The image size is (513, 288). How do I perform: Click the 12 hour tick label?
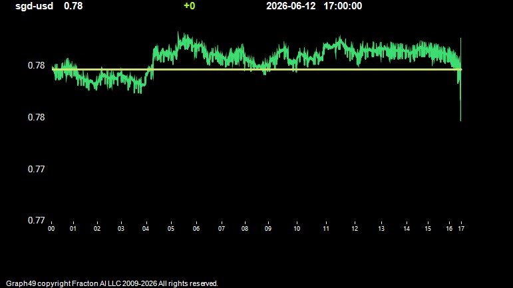[x=355, y=229]
